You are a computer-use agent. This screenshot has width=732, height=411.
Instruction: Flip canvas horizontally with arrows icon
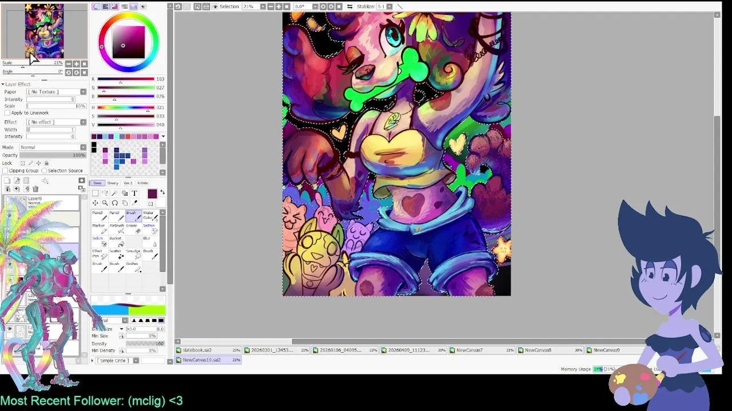(349, 6)
